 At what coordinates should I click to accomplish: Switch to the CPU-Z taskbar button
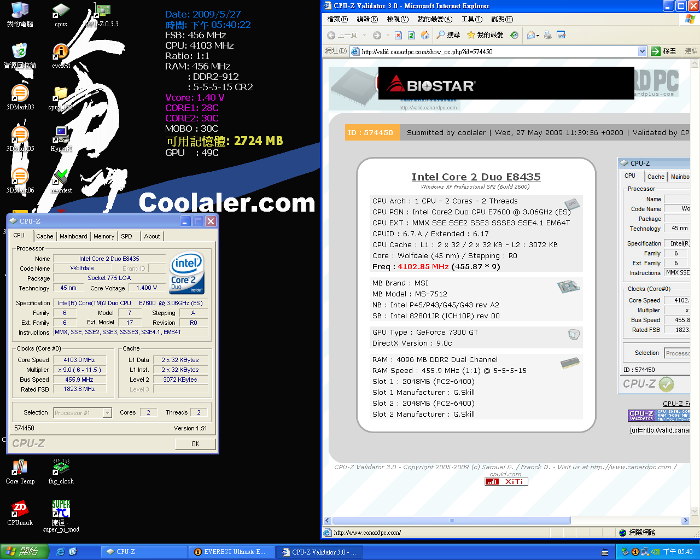click(143, 552)
